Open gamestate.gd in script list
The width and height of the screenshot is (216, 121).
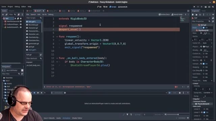coord(34,44)
